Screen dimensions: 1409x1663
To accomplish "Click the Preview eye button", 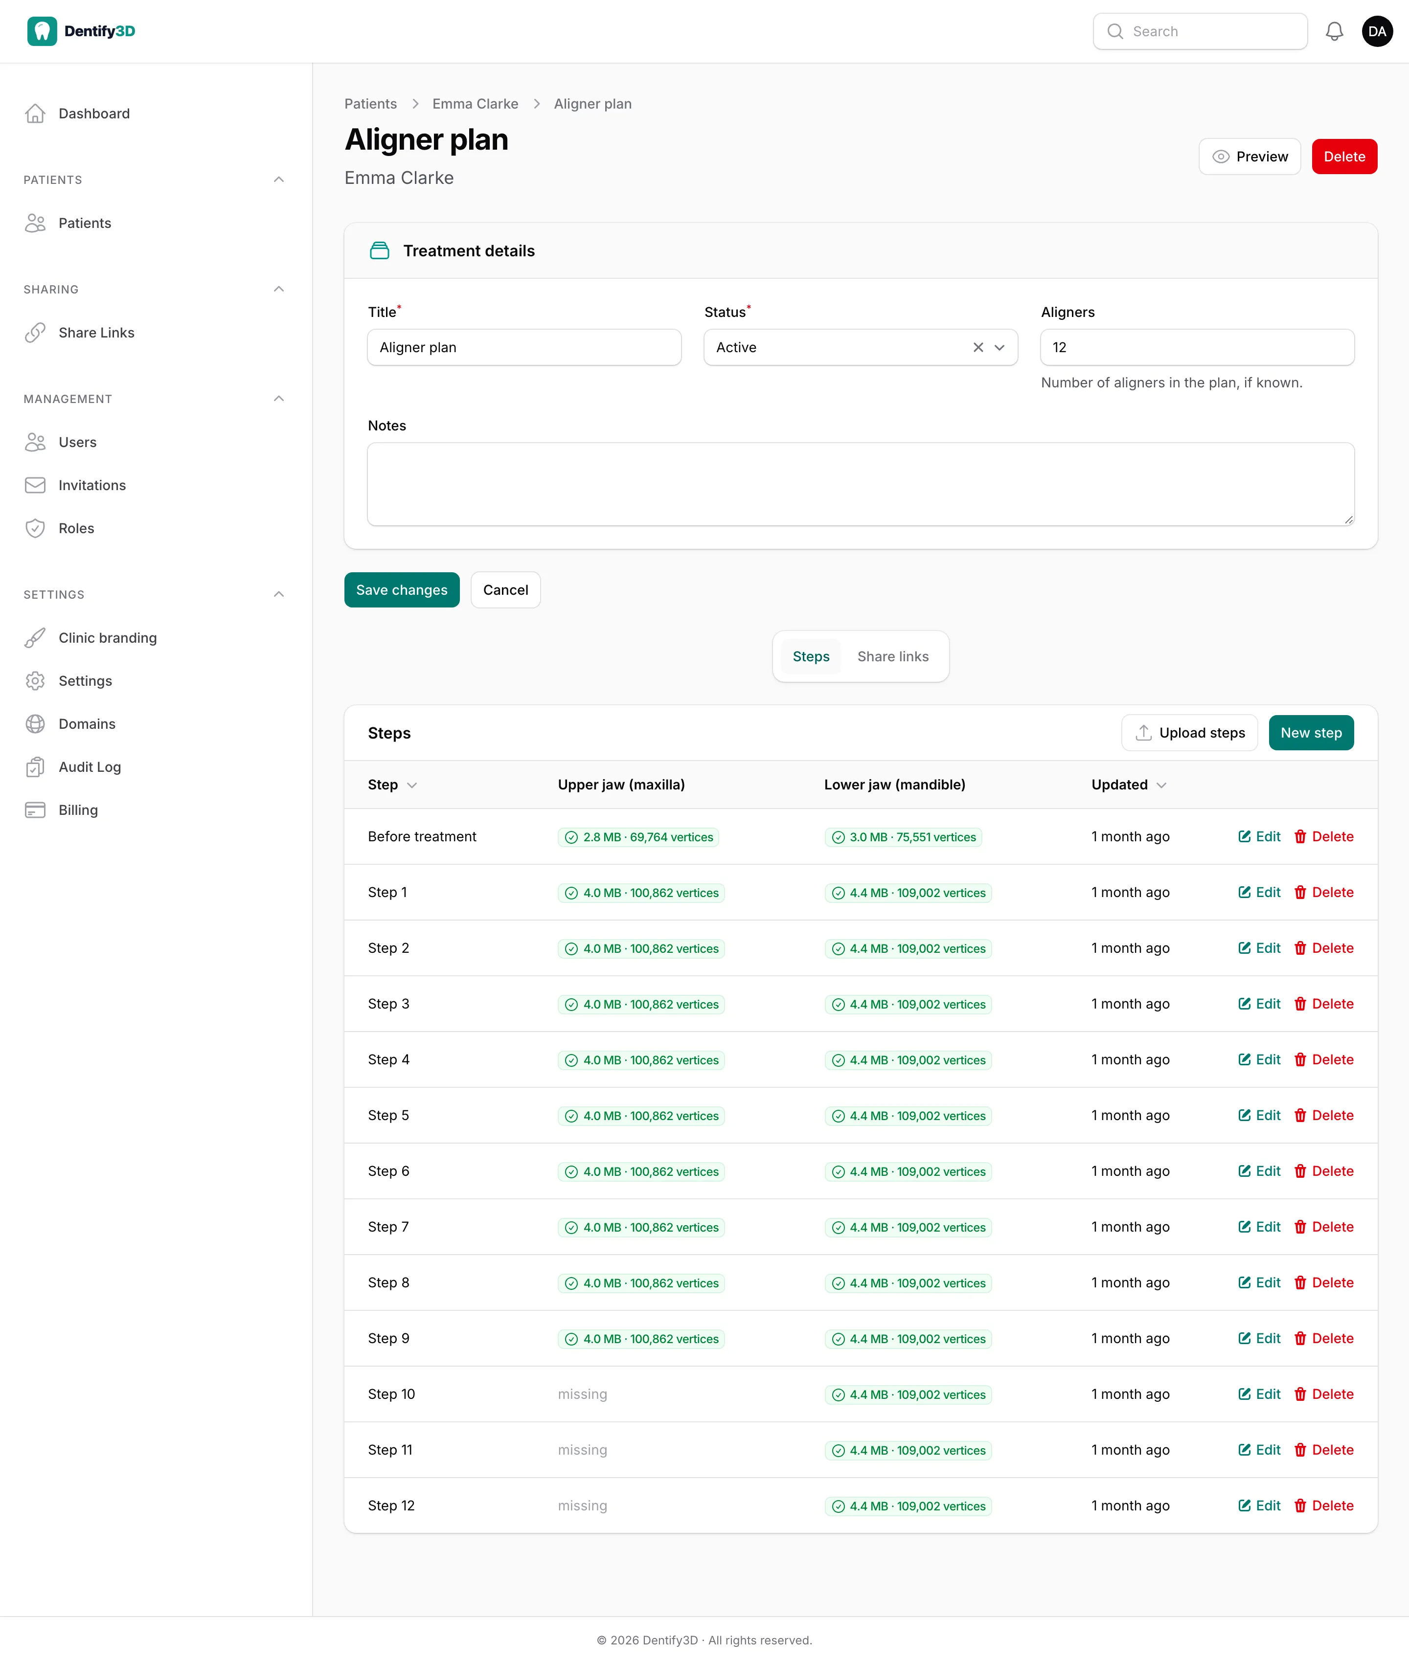I will (1249, 157).
